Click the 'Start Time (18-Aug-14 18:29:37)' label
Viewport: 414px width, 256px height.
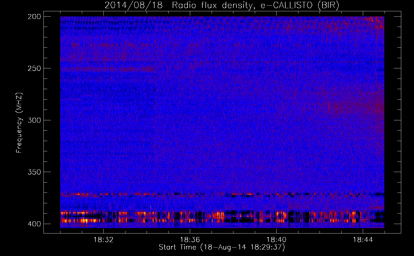click(222, 247)
